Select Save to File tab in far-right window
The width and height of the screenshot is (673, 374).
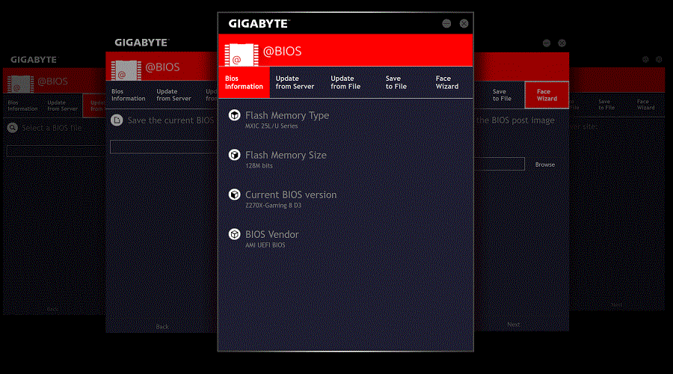coord(606,105)
